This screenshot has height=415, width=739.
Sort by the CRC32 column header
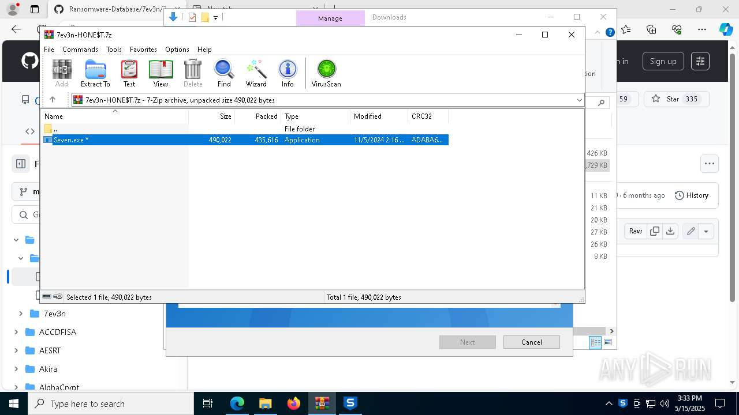428,116
